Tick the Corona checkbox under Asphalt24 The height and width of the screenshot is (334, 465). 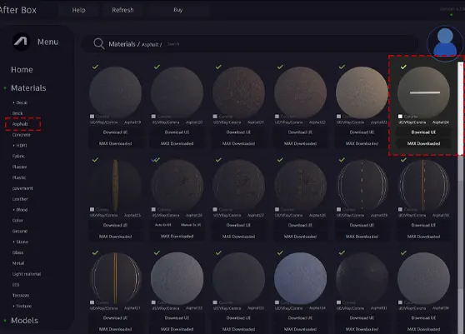tap(400, 117)
